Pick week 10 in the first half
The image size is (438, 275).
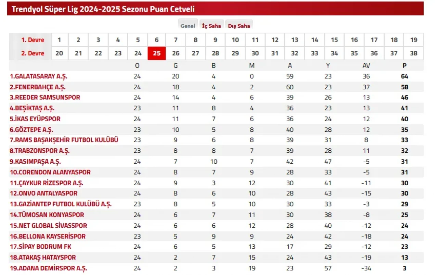[x=235, y=40]
